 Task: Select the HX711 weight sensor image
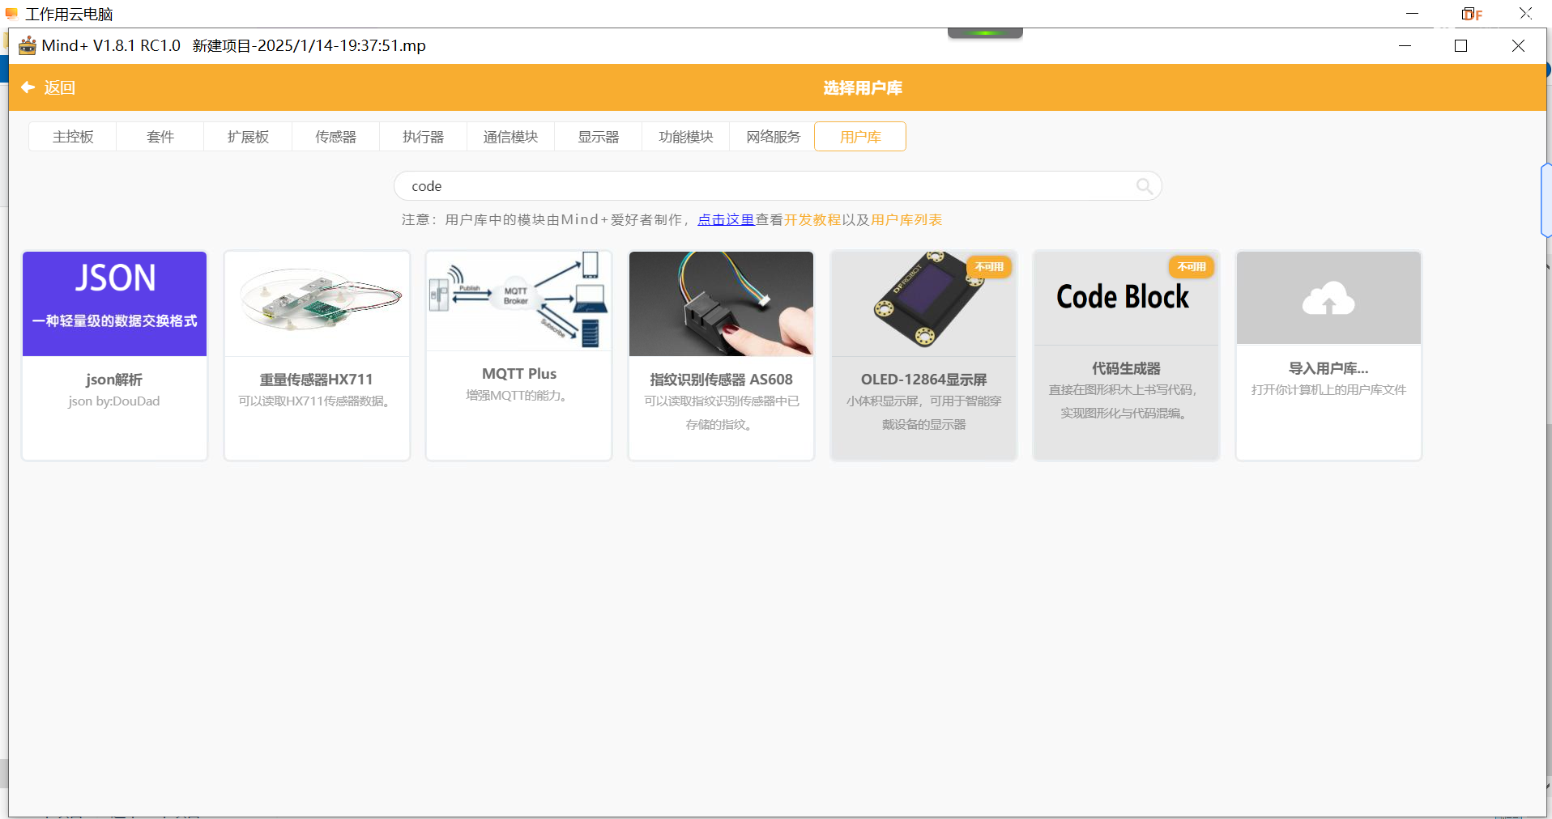(x=317, y=303)
